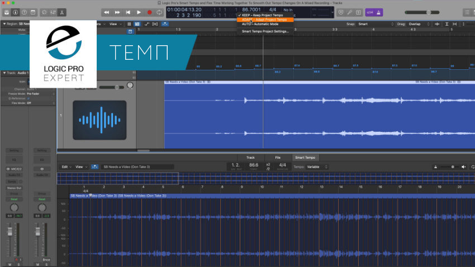Toggle the blue Catch Playhead button in Tracks area
The height and width of the screenshot is (267, 475).
(x=165, y=24)
